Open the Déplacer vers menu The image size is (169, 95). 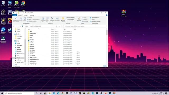(x=43, y=20)
